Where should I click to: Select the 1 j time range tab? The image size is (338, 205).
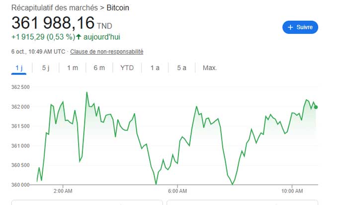[x=19, y=68]
